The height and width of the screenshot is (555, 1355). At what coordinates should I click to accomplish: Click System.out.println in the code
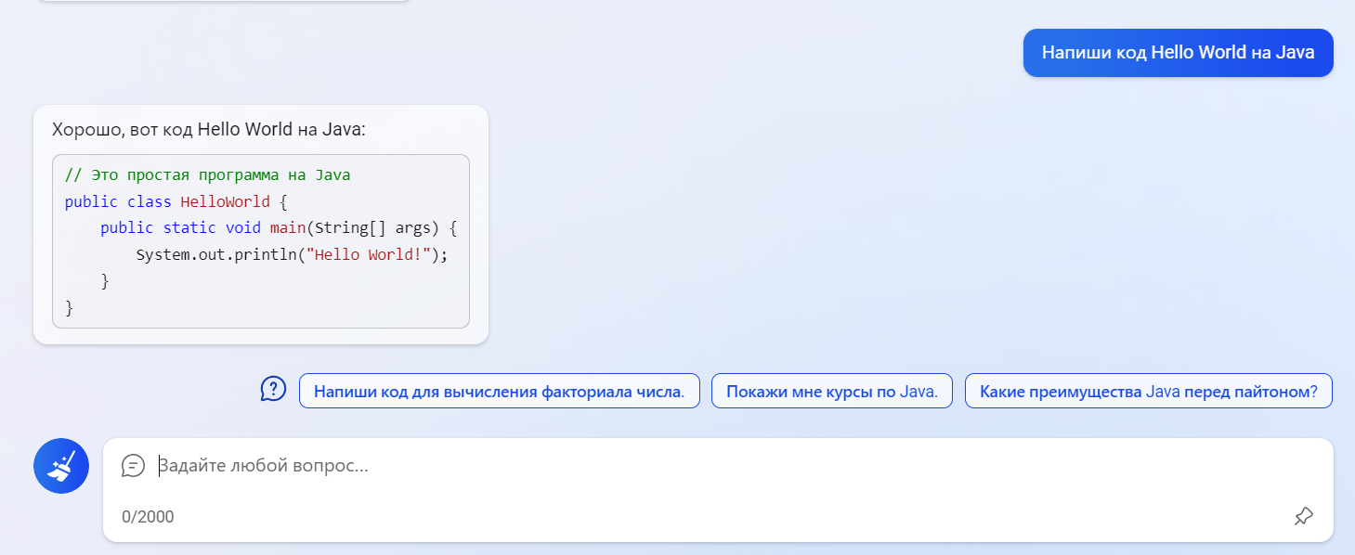pyautogui.click(x=218, y=254)
